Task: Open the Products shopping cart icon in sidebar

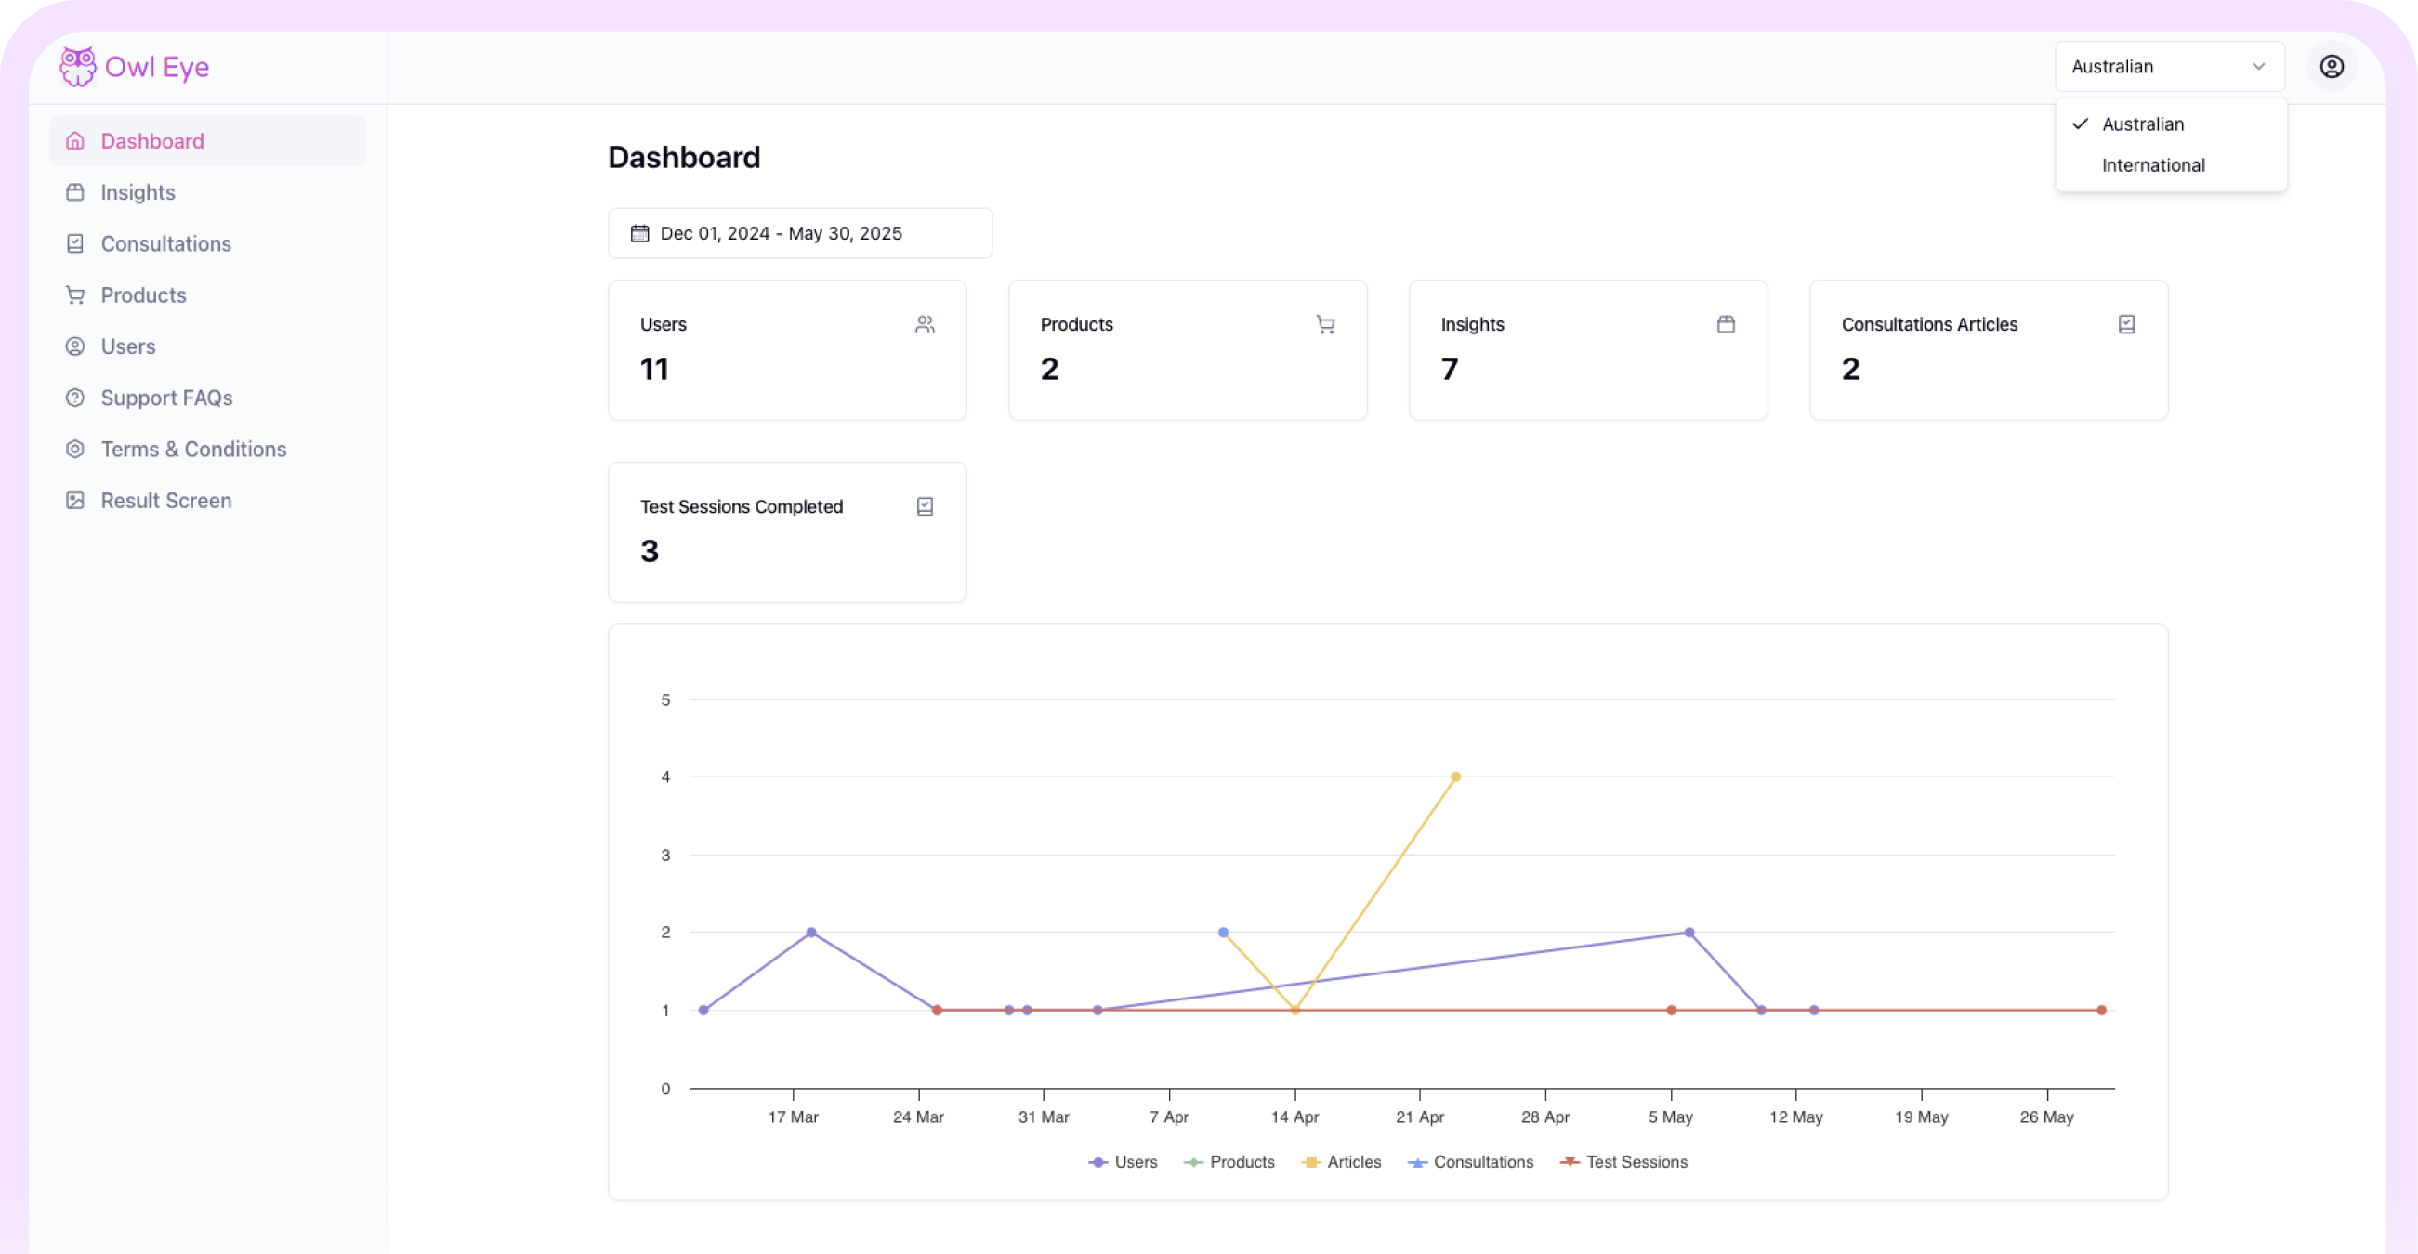Action: [x=75, y=294]
